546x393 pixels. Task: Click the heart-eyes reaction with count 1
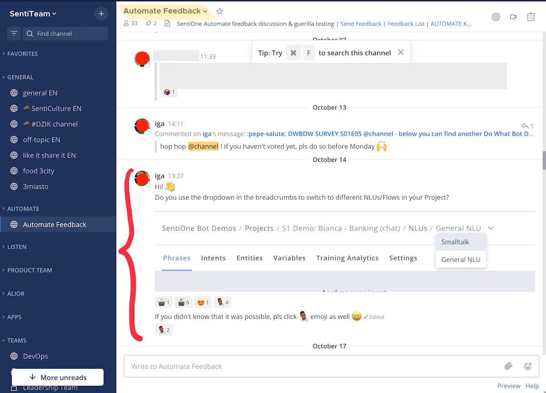pos(202,302)
